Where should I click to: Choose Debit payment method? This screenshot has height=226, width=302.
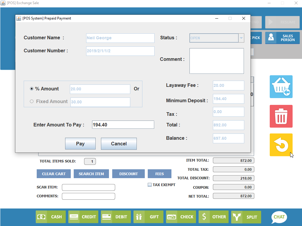click(x=116, y=217)
